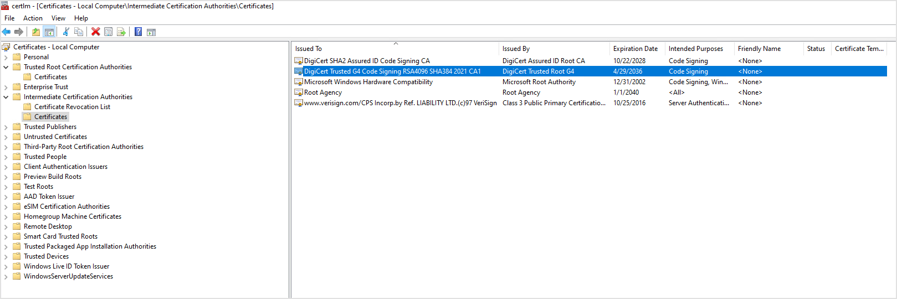The height and width of the screenshot is (299, 897).
Task: Click the AAD Token Issuer folder icon
Action: 17,197
